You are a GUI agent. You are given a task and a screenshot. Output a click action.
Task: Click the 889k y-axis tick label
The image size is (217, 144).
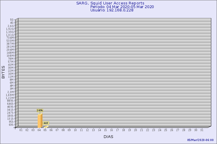coord(11,101)
